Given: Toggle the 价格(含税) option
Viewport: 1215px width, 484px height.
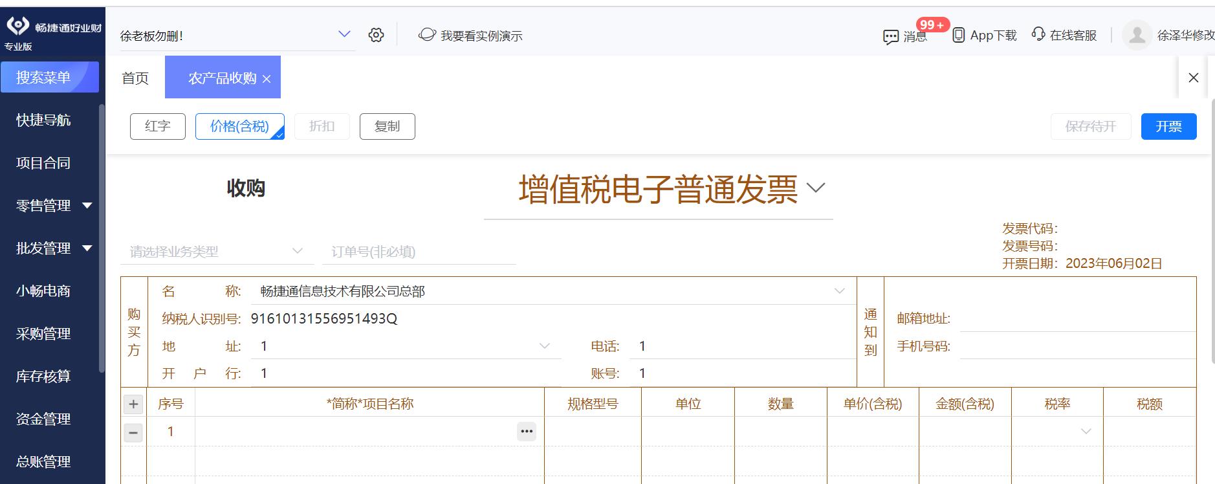Looking at the screenshot, I should point(240,126).
